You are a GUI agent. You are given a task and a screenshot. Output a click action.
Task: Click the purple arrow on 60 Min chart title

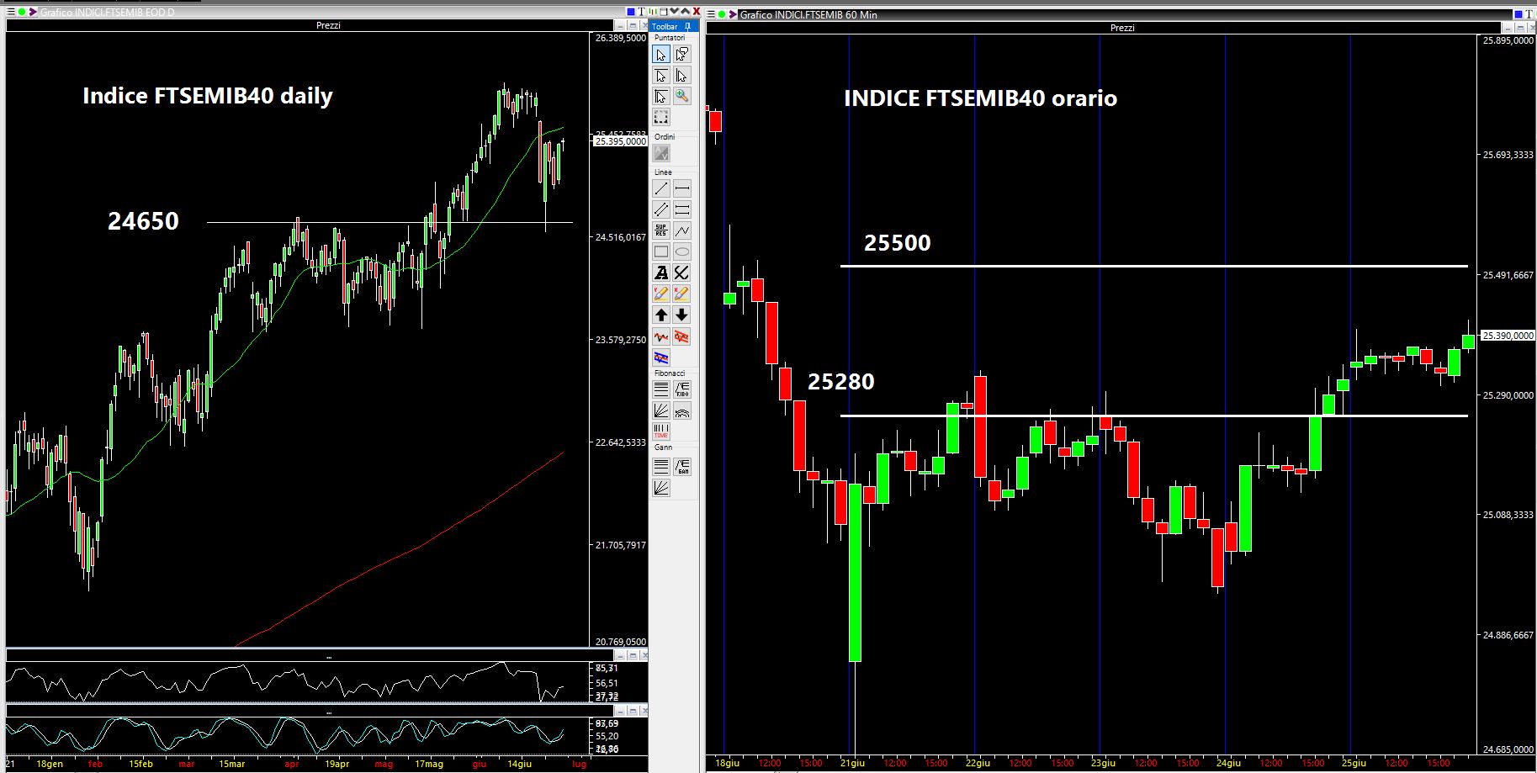(733, 14)
